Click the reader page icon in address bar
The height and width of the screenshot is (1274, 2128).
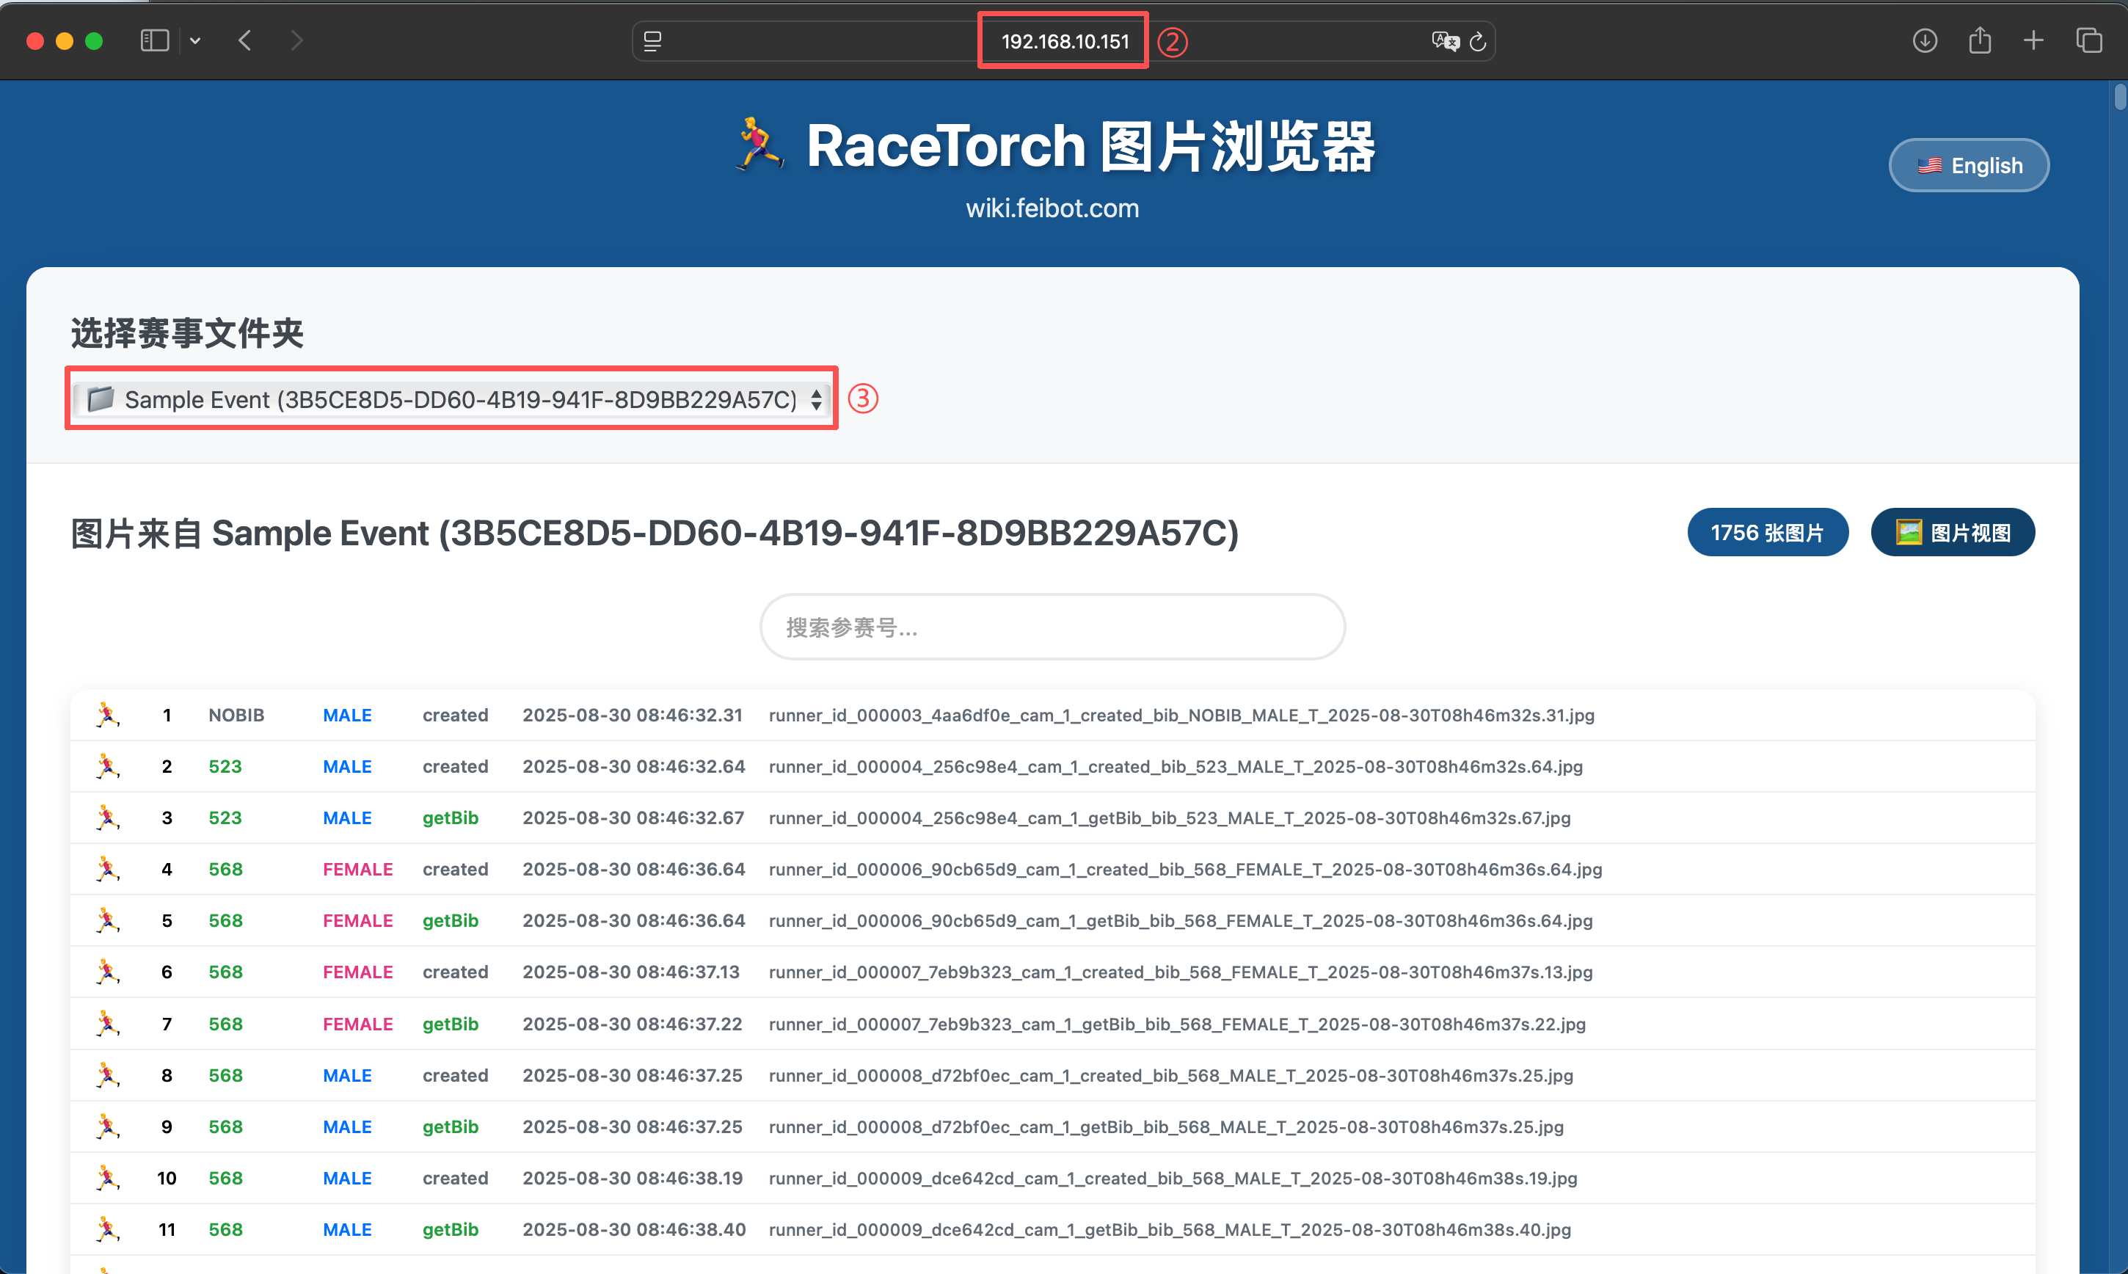[x=652, y=41]
